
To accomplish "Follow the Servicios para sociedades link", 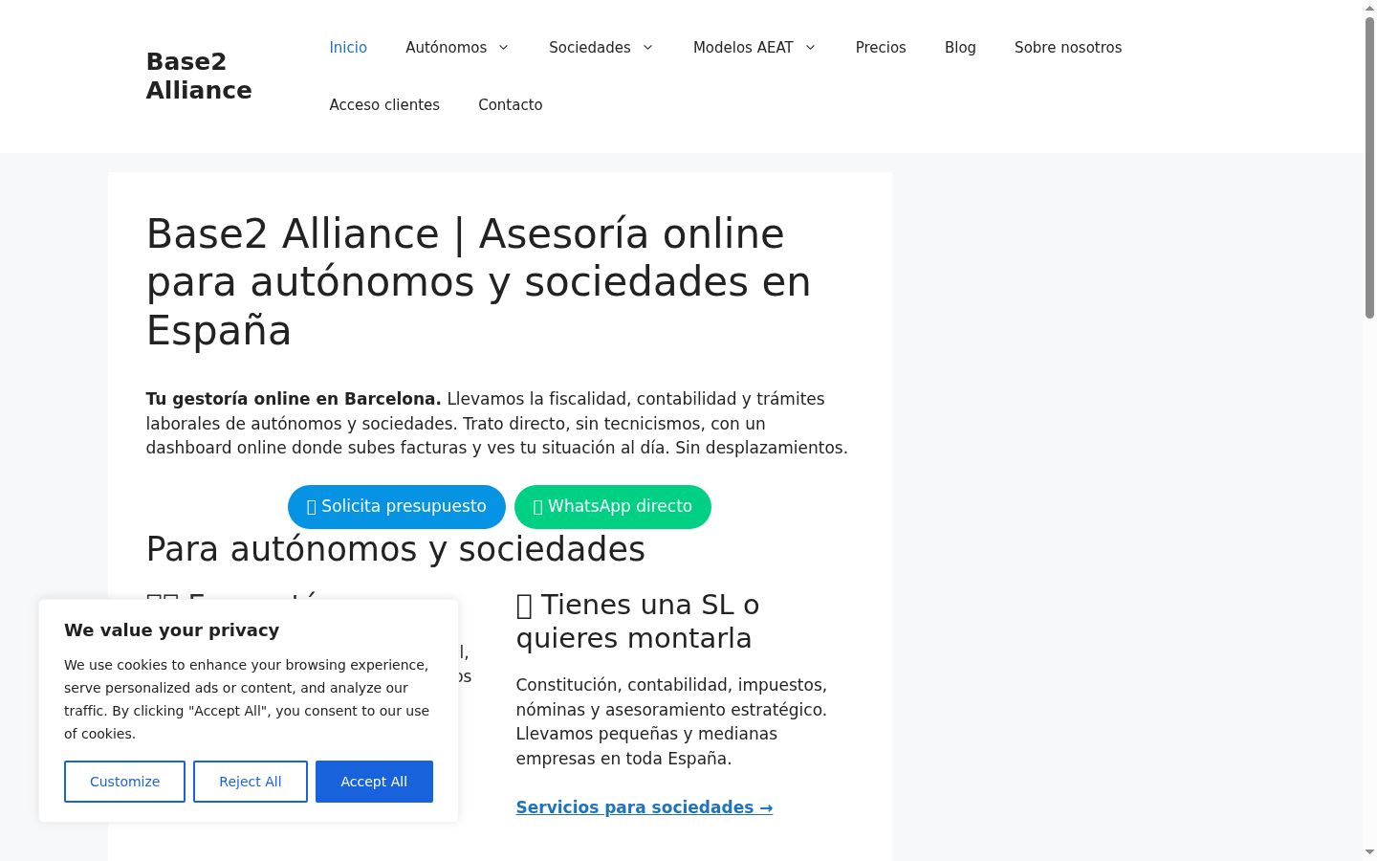I will [645, 807].
